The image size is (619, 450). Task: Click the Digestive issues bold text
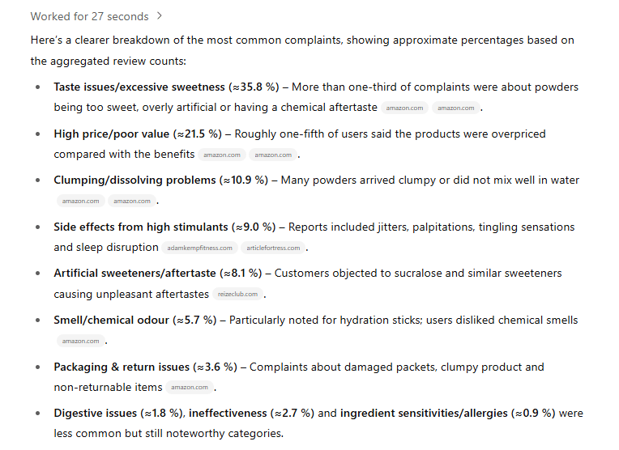[x=95, y=414]
